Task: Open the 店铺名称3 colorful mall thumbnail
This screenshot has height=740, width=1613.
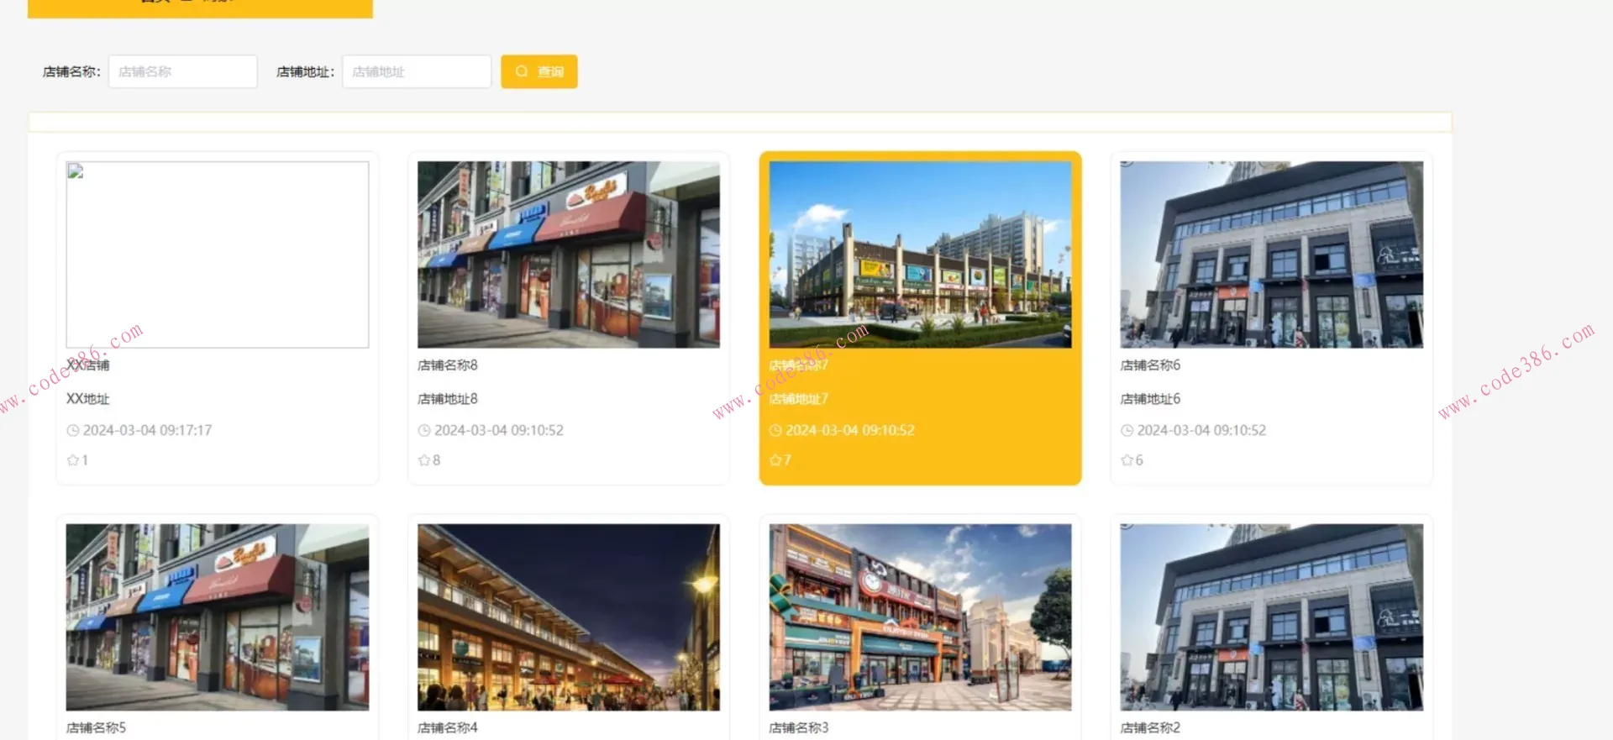Action: 920,617
